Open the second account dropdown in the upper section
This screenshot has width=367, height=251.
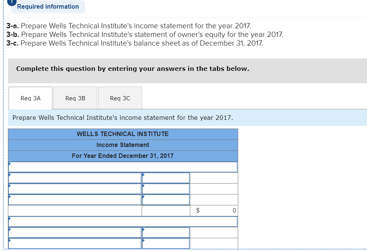point(75,189)
